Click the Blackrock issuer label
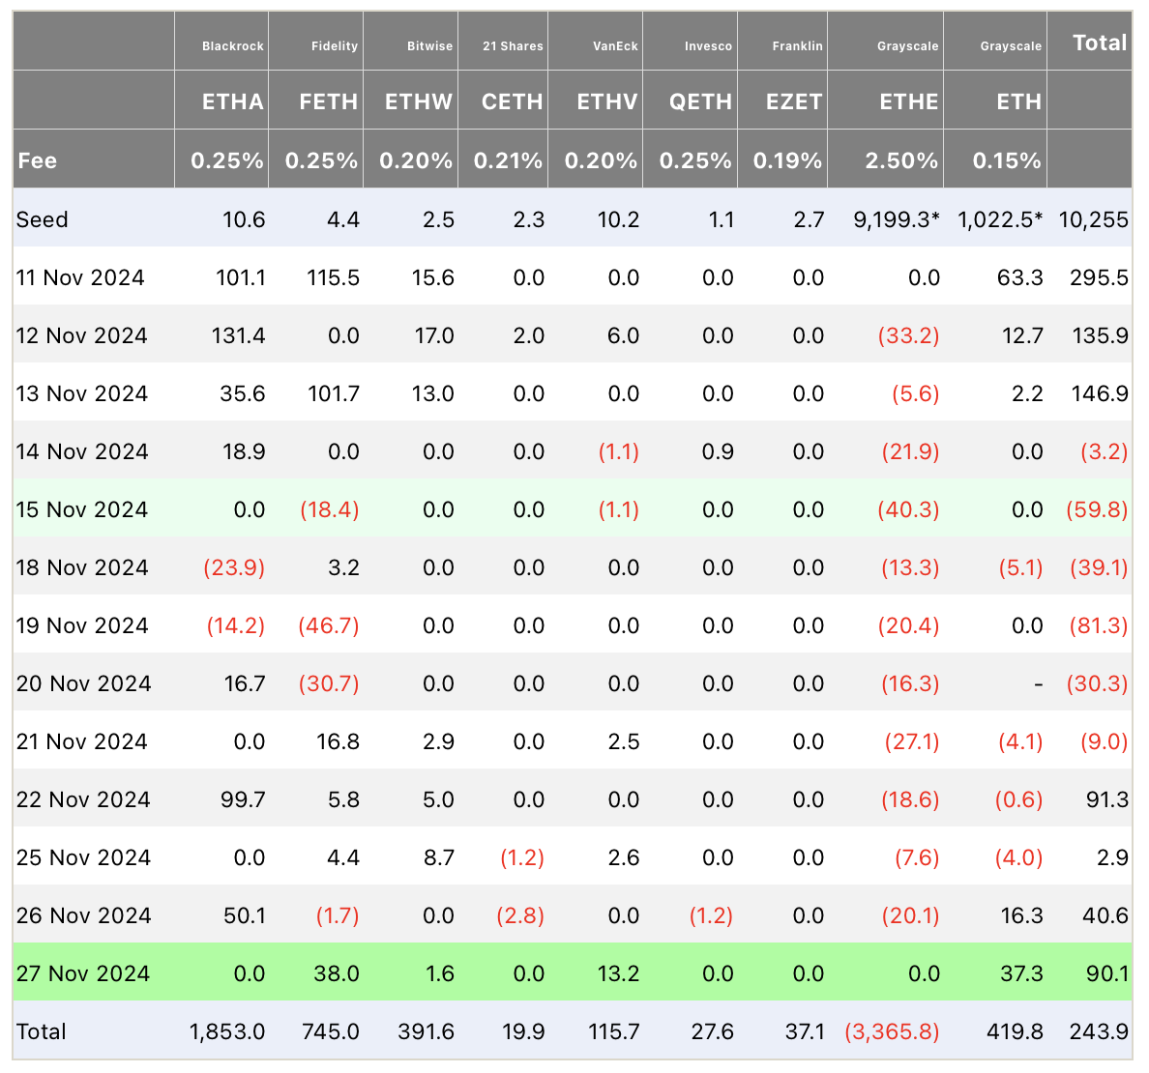This screenshot has width=1149, height=1073. (x=232, y=46)
